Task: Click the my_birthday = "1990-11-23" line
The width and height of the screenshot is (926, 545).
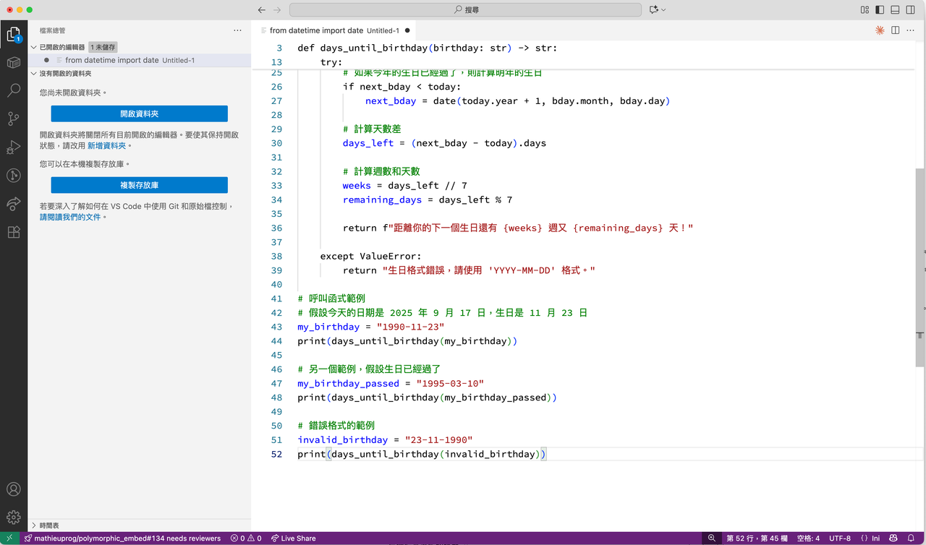Action: coord(371,327)
